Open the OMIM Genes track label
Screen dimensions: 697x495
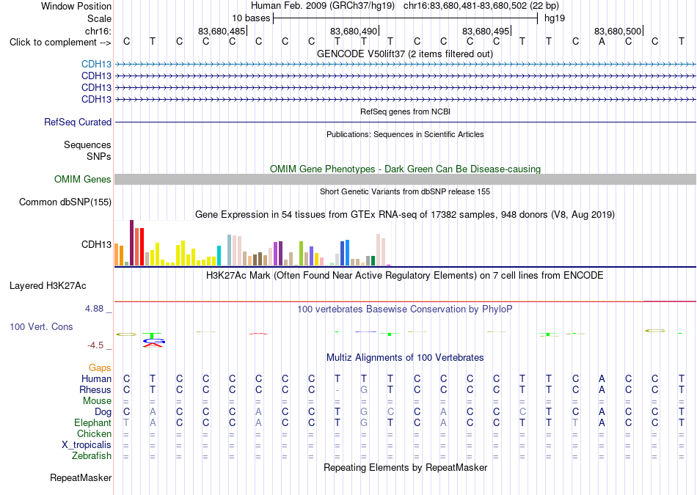coord(82,179)
